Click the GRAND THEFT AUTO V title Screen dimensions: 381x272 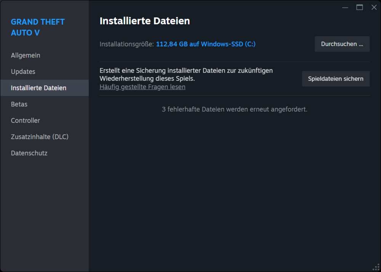(x=38, y=27)
